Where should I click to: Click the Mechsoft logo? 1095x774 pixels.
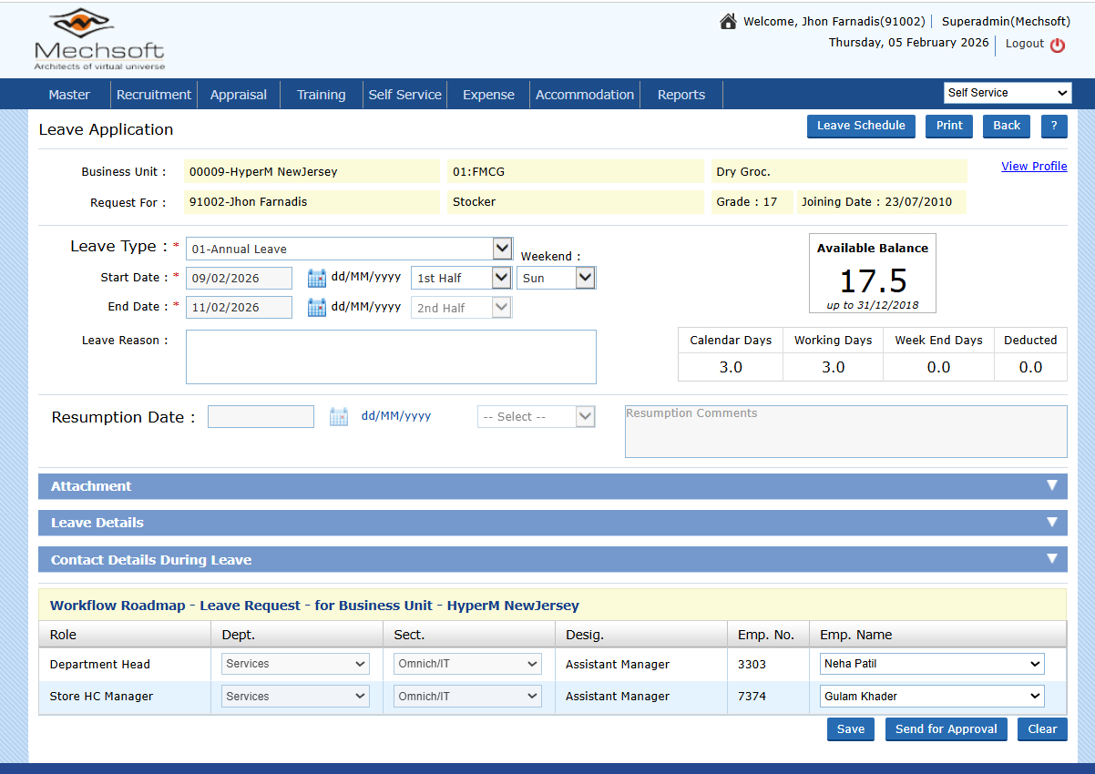(x=99, y=40)
